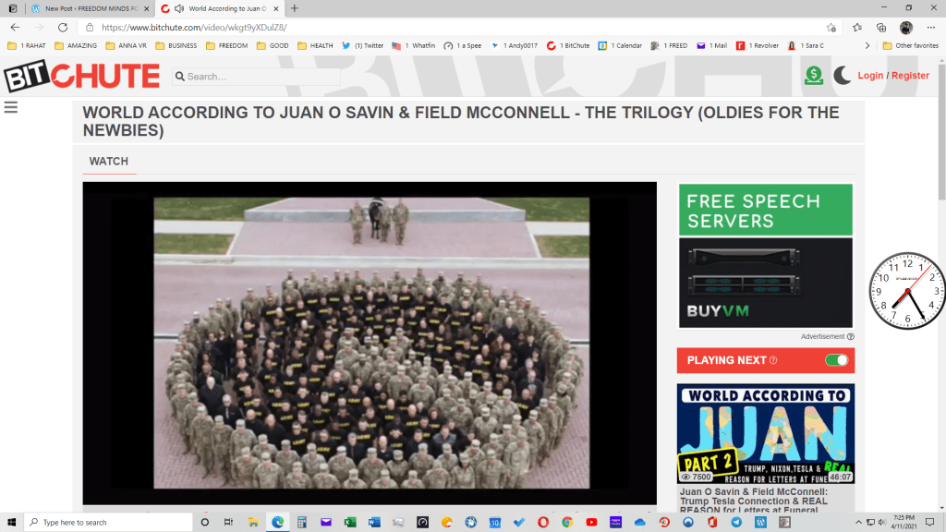Expand the bookmarks bar overflow chevron
The width and height of the screenshot is (946, 532).
point(867,45)
